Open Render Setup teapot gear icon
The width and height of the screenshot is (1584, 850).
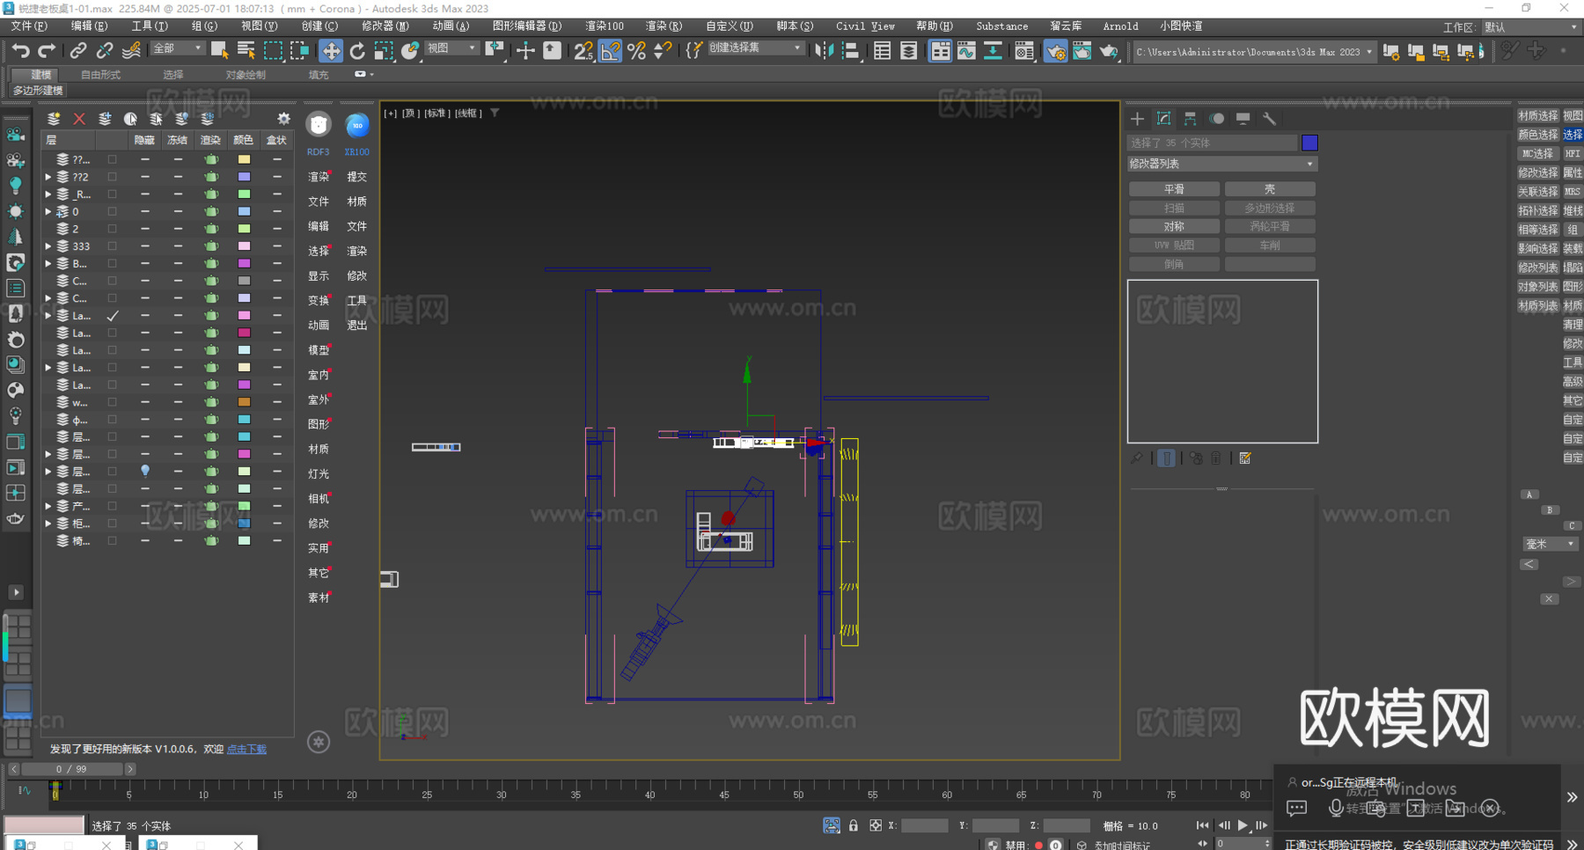click(1055, 51)
